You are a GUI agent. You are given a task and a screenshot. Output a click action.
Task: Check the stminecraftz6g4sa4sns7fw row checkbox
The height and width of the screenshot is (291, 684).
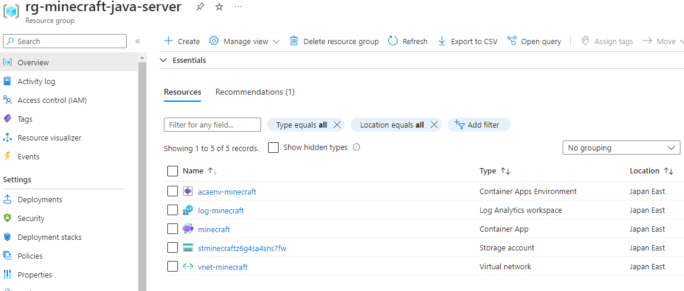point(172,248)
